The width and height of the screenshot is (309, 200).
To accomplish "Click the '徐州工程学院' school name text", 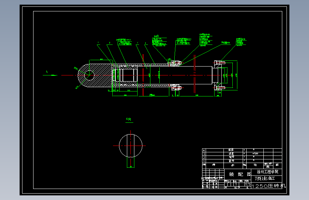I will (268, 172).
